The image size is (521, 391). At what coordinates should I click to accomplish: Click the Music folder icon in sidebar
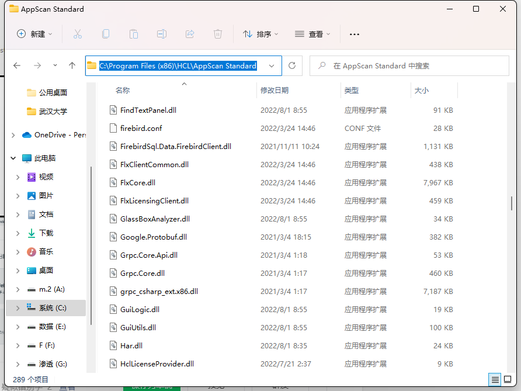pyautogui.click(x=31, y=252)
